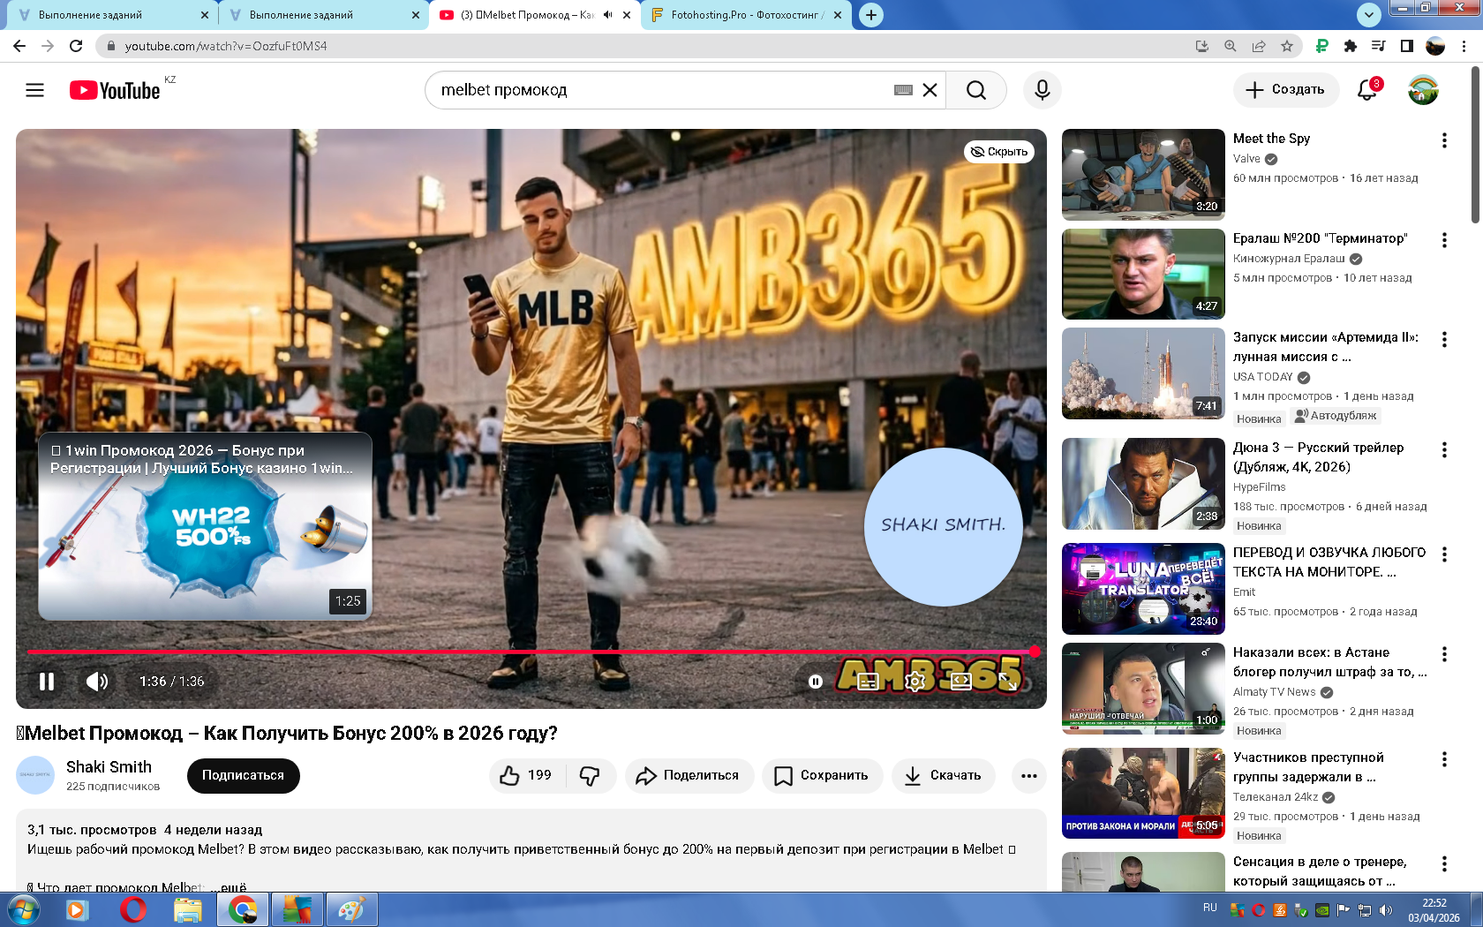Open options menu for Meet the Spy

1444,140
